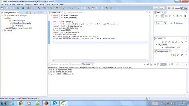Click New Task icon in Task List
The width and height of the screenshot is (189, 106).
156,16
